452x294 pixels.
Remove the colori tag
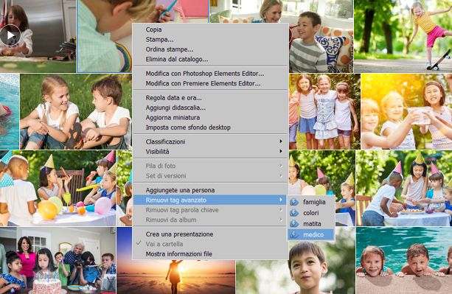click(311, 213)
